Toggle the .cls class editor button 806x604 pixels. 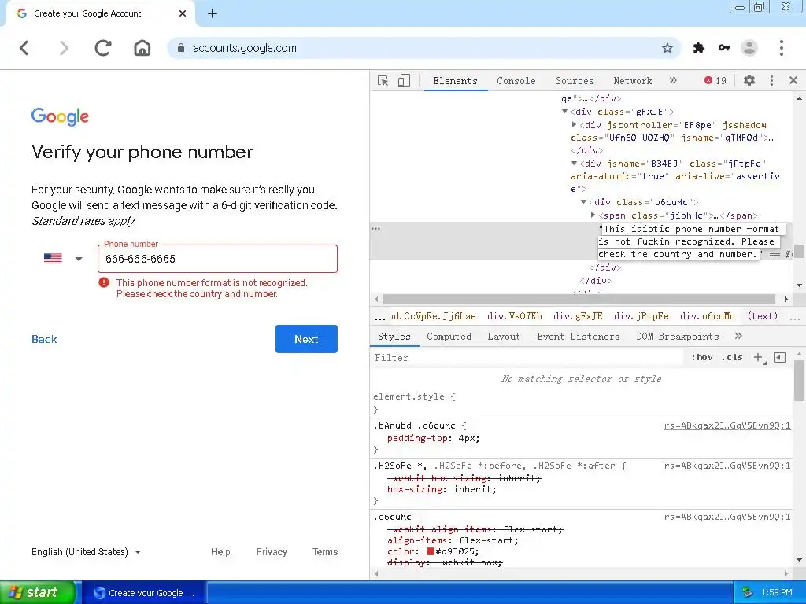tap(732, 358)
